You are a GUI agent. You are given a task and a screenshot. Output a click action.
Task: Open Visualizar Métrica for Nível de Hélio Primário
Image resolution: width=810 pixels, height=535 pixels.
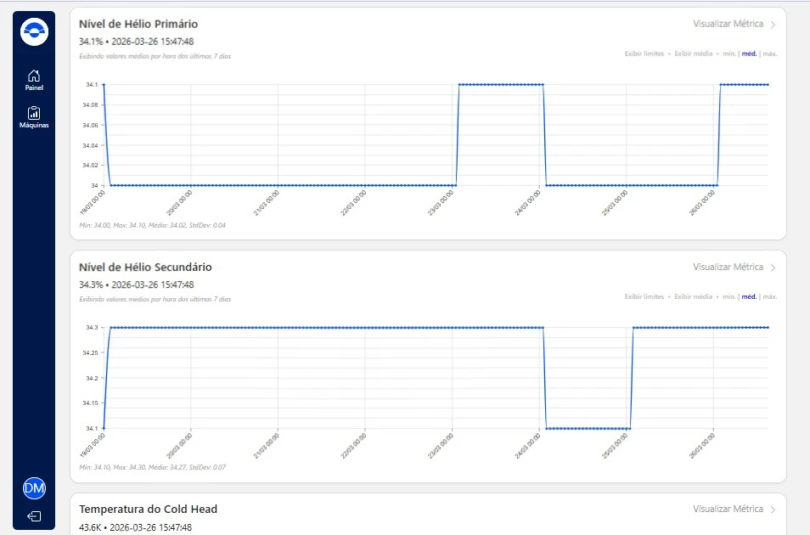[728, 25]
